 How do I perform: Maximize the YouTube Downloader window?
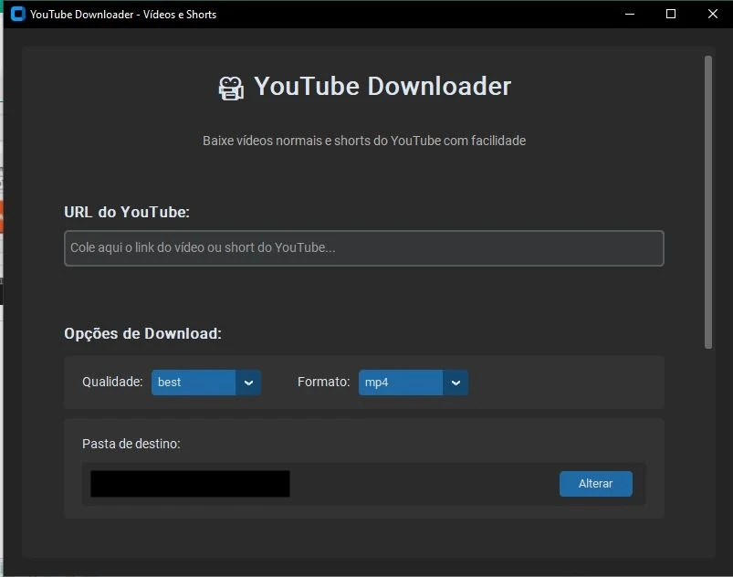(671, 15)
